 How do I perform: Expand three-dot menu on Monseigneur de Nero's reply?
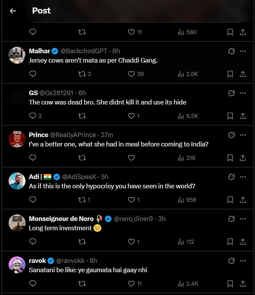point(243,219)
